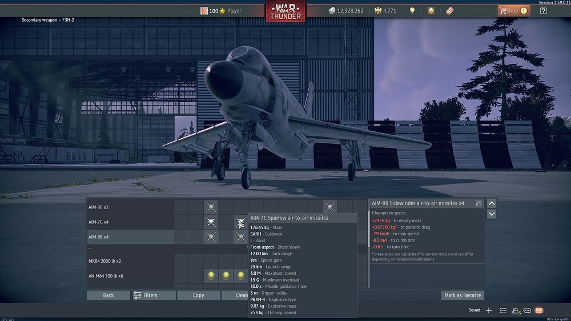Click ballistics graph icon beside AIM-9B Sidewinder title
The image size is (571, 321).
coord(478,203)
